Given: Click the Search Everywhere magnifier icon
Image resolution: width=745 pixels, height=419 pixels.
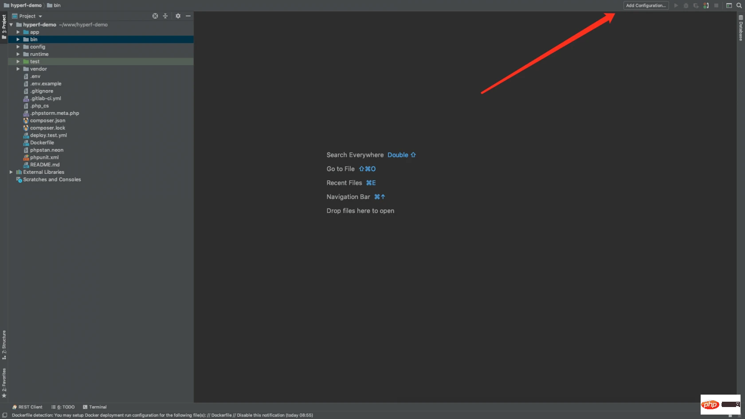Looking at the screenshot, I should pyautogui.click(x=739, y=5).
